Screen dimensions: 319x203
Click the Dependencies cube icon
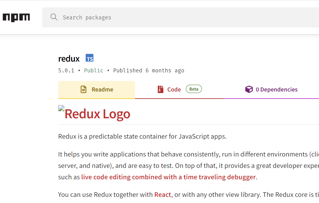[x=249, y=89]
